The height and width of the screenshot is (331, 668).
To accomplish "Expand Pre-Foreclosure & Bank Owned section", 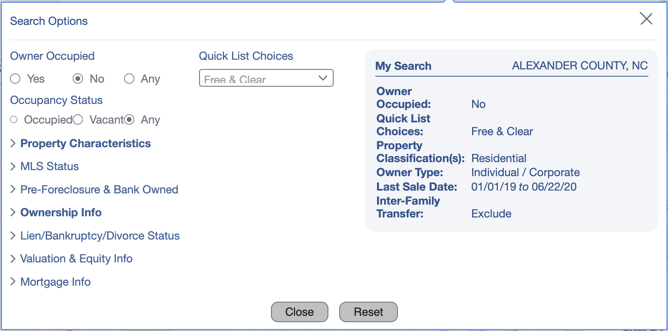I will [x=99, y=189].
